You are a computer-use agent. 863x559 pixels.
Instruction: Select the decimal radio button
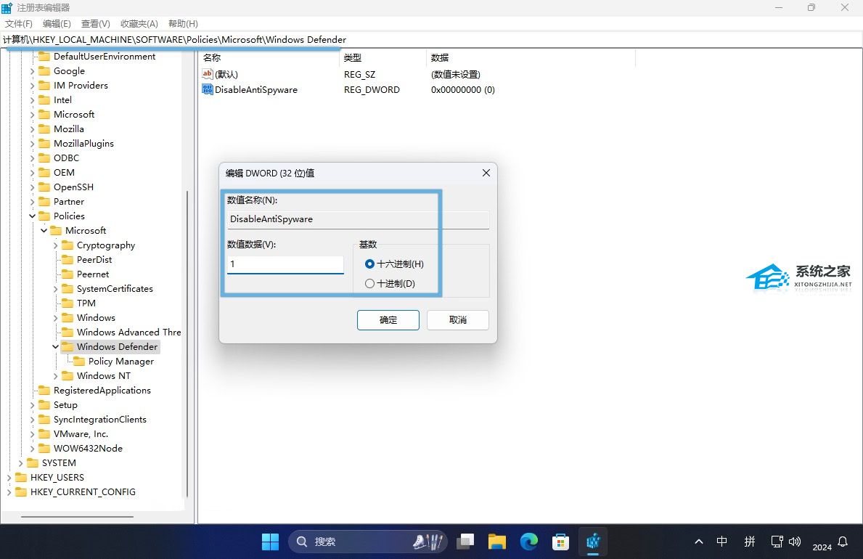click(x=369, y=284)
